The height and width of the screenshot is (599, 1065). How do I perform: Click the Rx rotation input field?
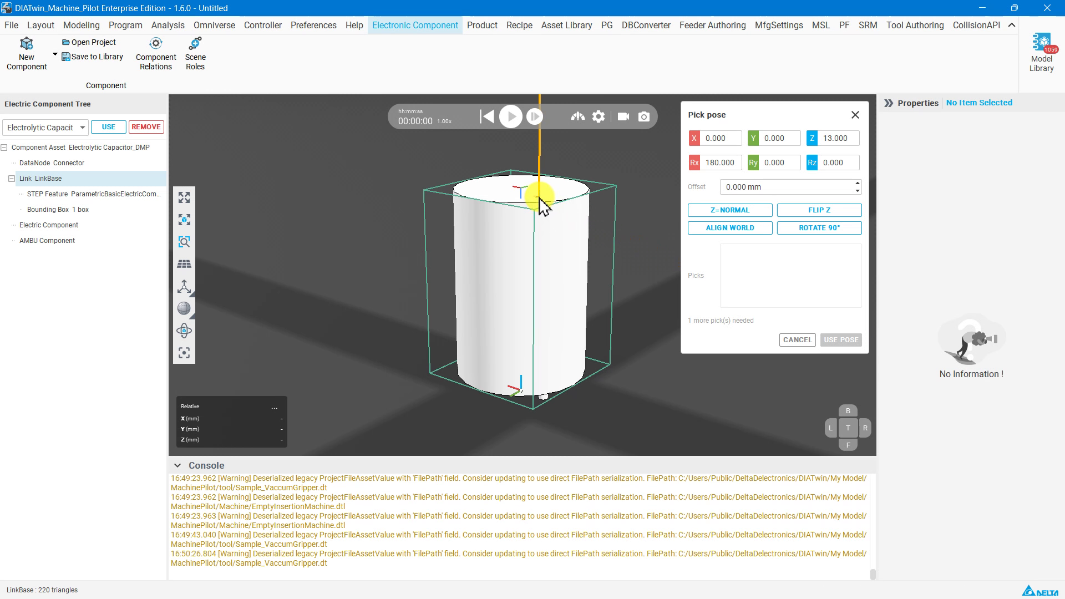coord(721,163)
